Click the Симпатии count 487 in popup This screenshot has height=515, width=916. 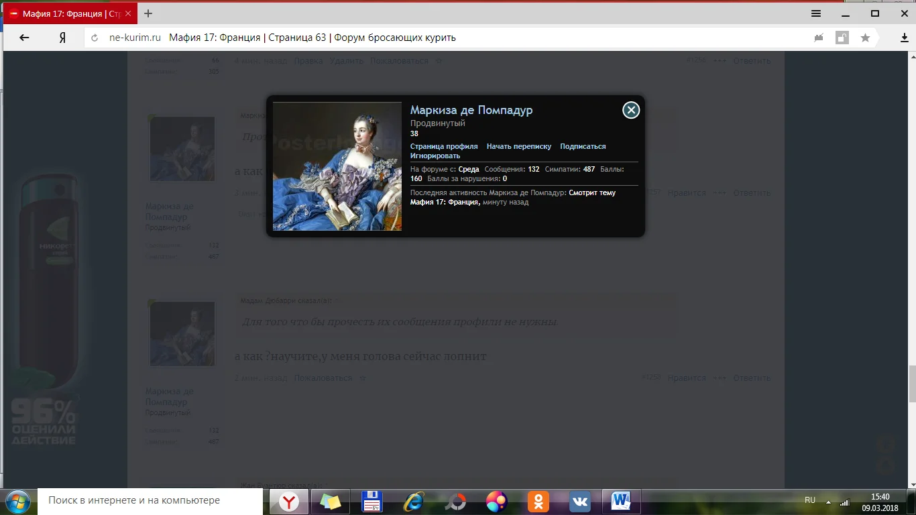click(589, 169)
